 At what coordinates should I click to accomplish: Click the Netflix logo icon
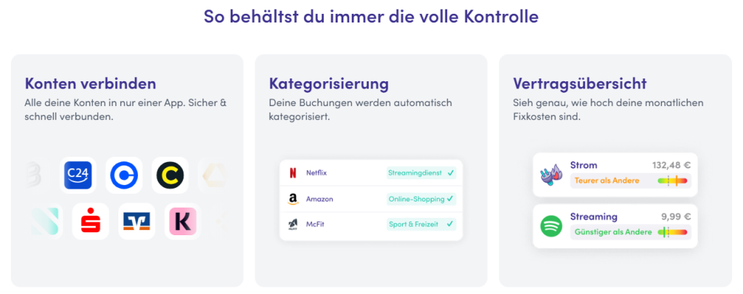pos(293,173)
